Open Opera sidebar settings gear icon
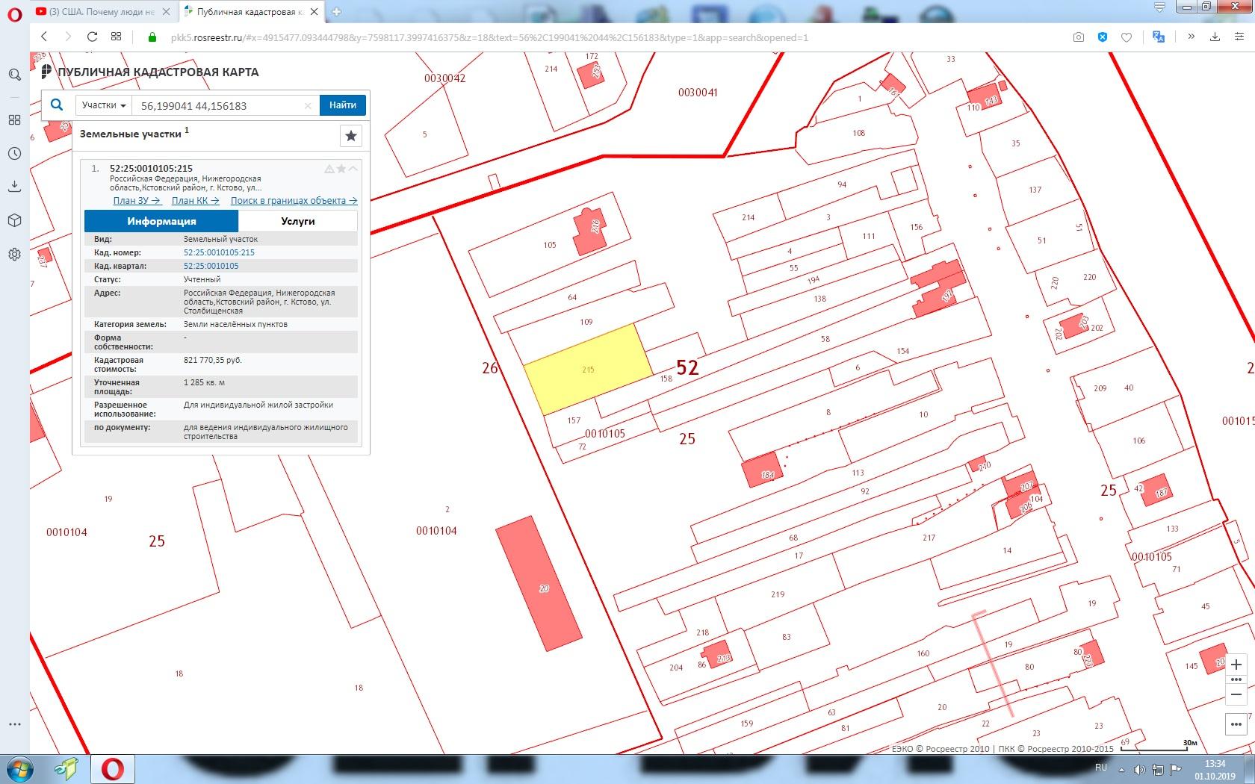 14,254
